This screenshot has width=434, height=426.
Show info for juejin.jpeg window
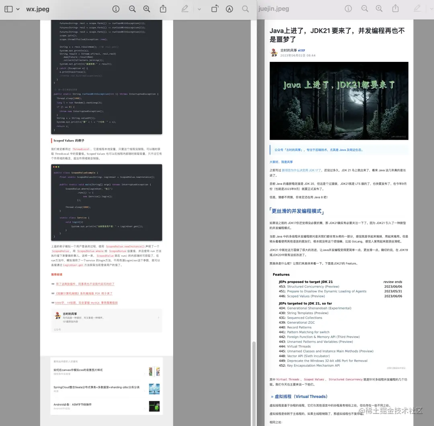348,9
